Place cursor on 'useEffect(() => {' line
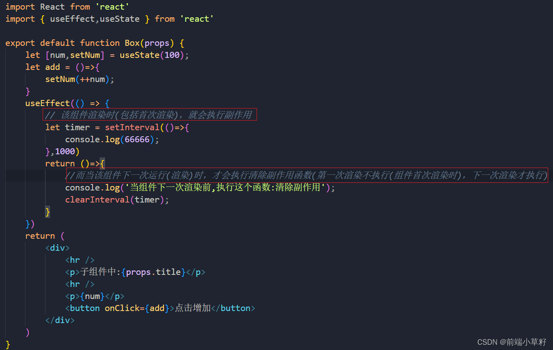 [x=67, y=103]
